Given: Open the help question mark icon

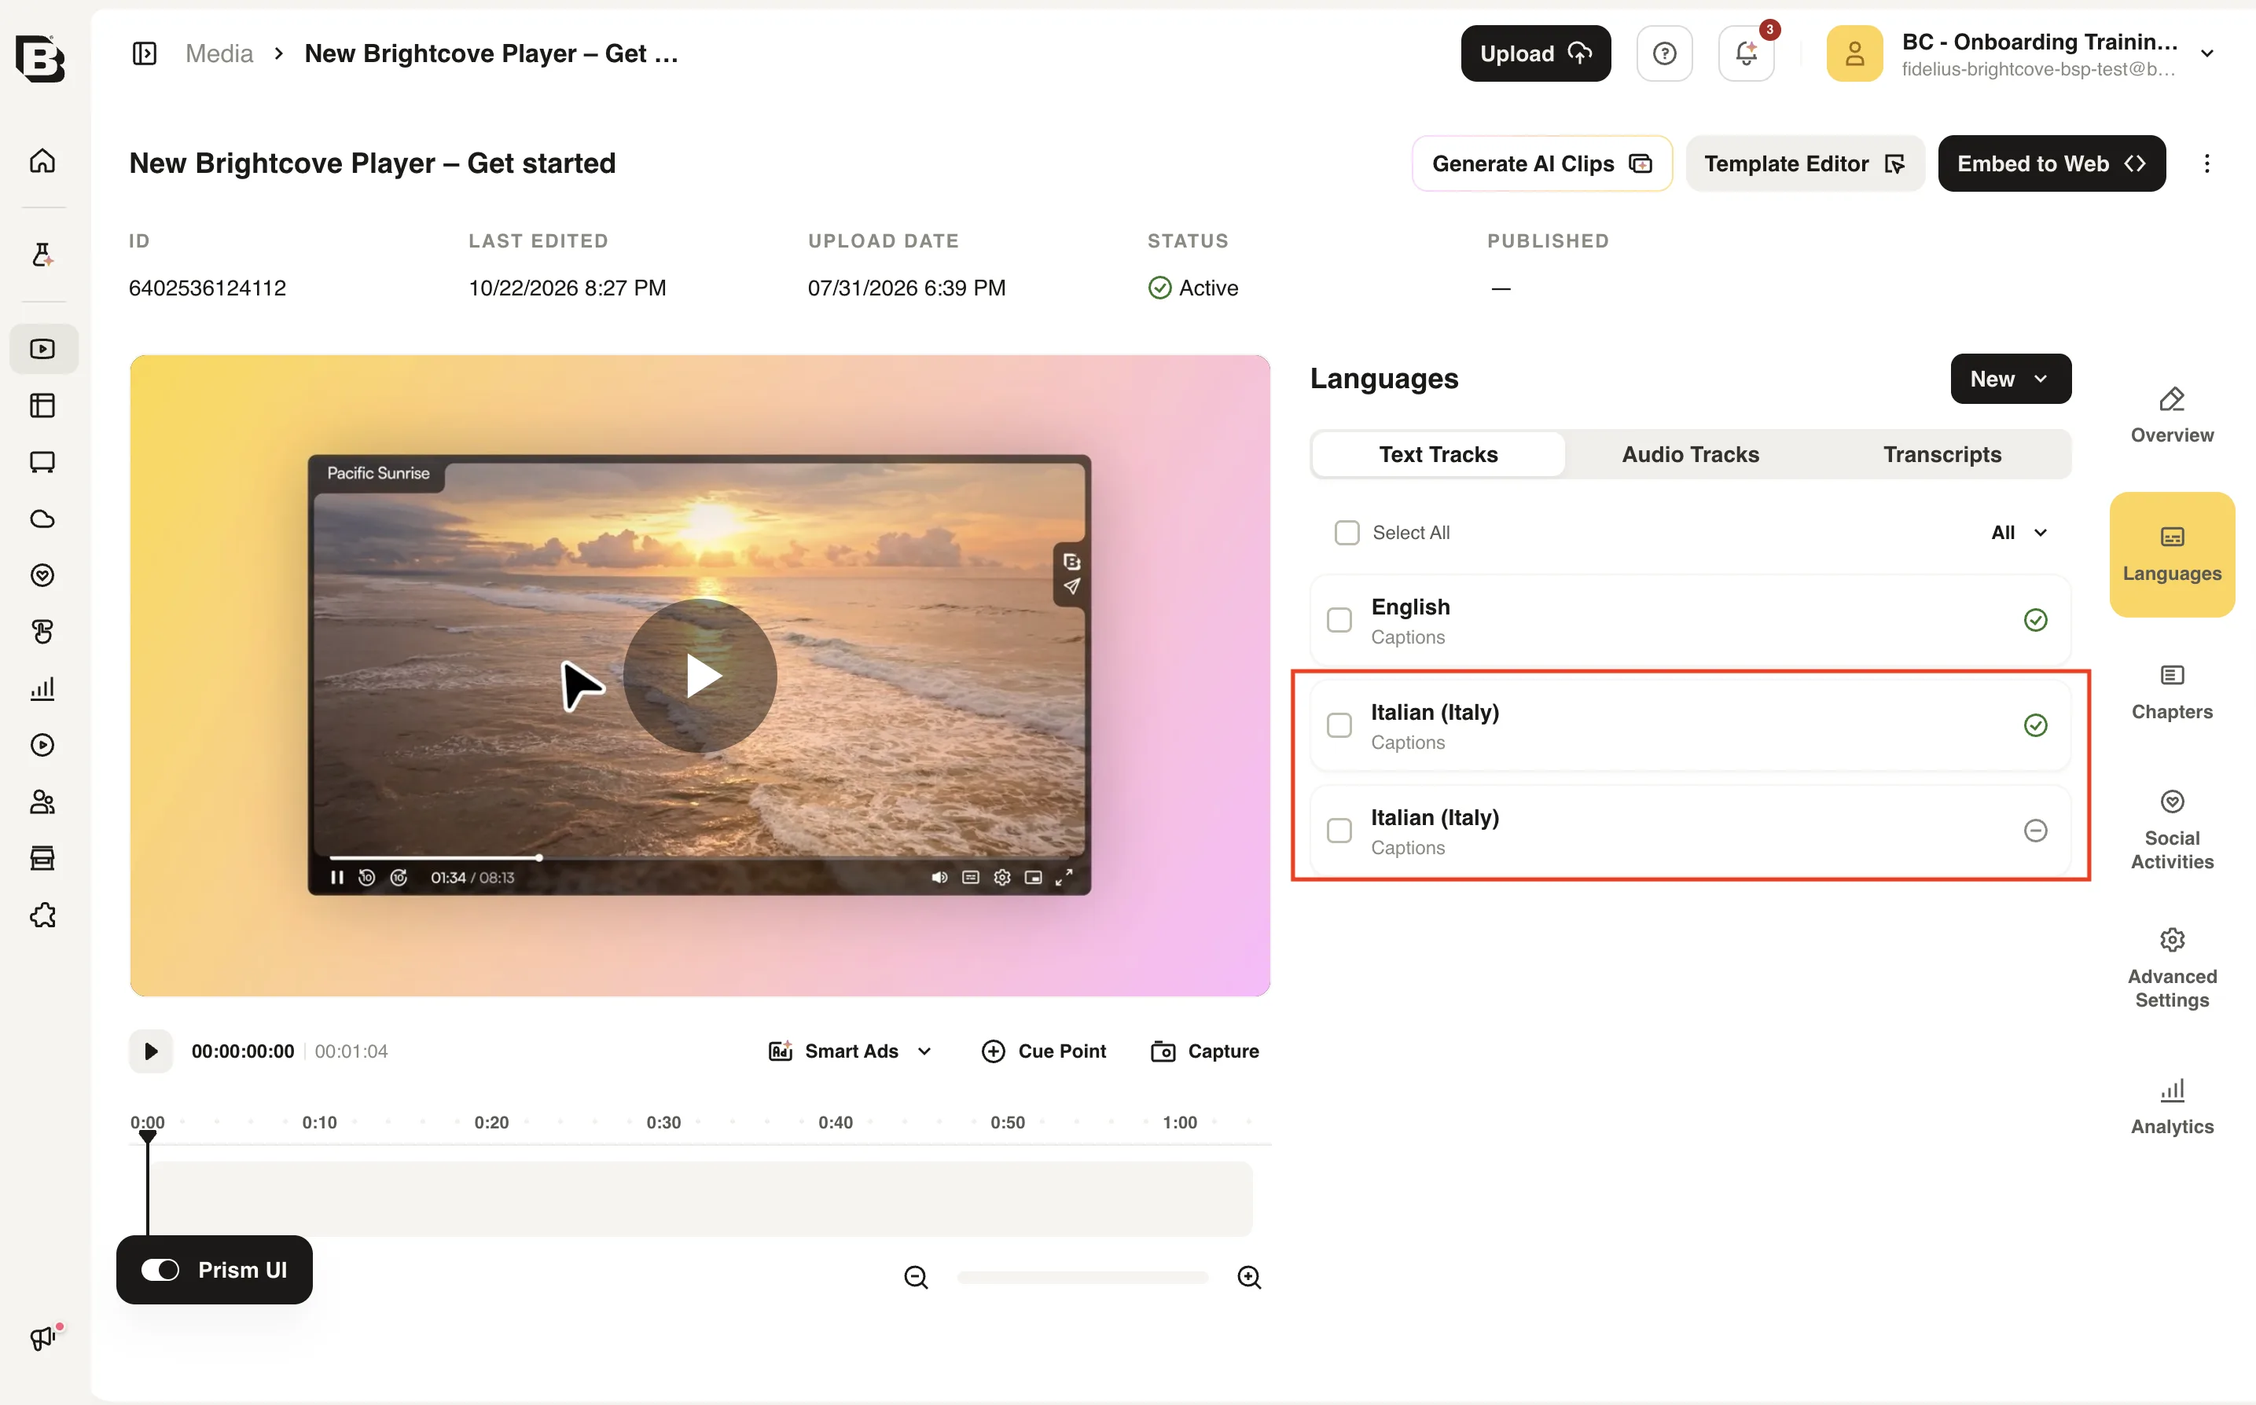Looking at the screenshot, I should coord(1664,54).
